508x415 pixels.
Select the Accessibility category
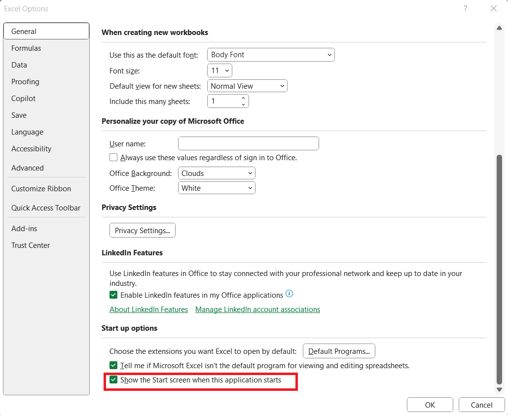coord(46,148)
